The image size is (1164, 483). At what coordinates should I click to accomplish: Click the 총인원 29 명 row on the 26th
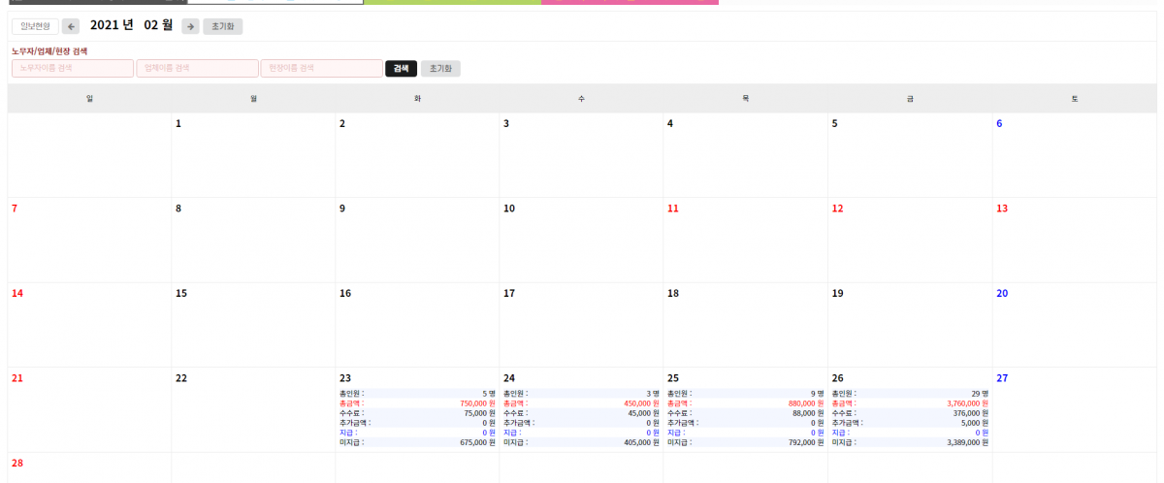909,394
